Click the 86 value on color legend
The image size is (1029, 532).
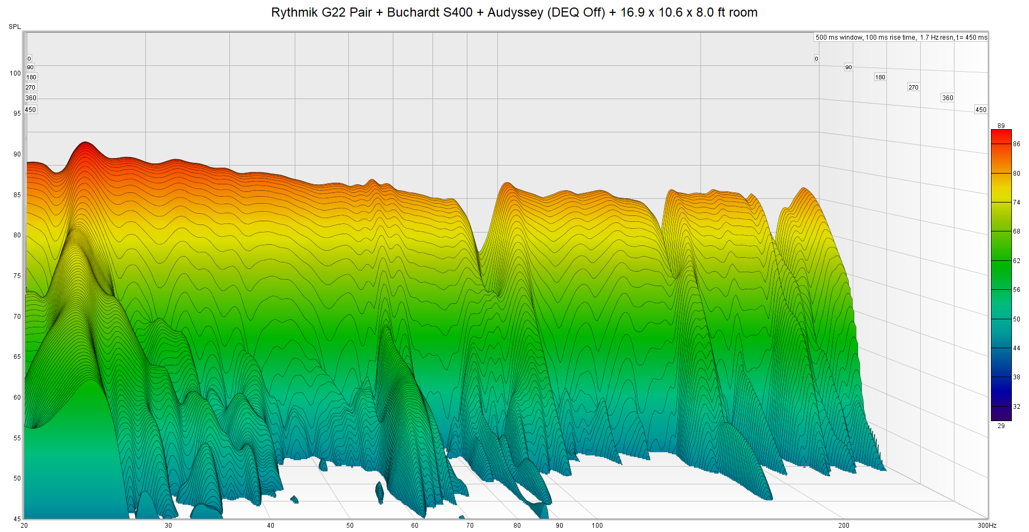click(x=1017, y=144)
